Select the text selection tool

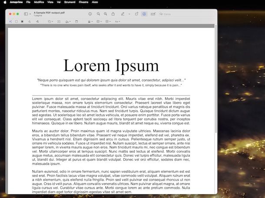coord(10,21)
